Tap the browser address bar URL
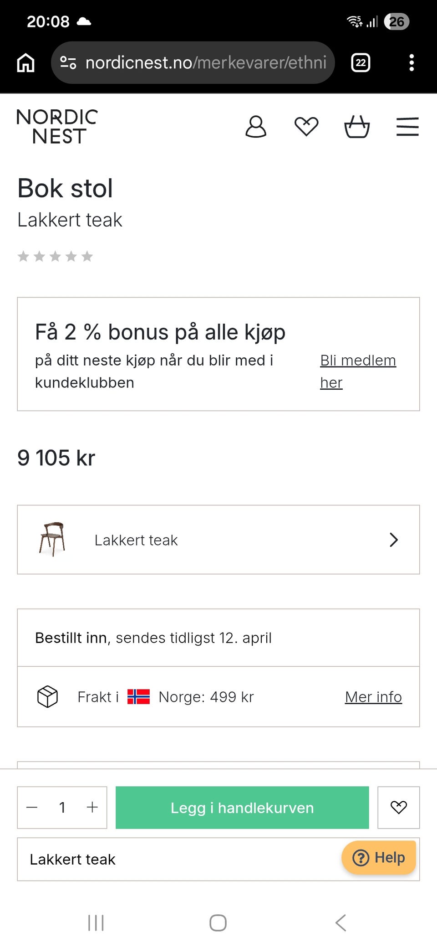This screenshot has width=437, height=948. click(x=205, y=63)
